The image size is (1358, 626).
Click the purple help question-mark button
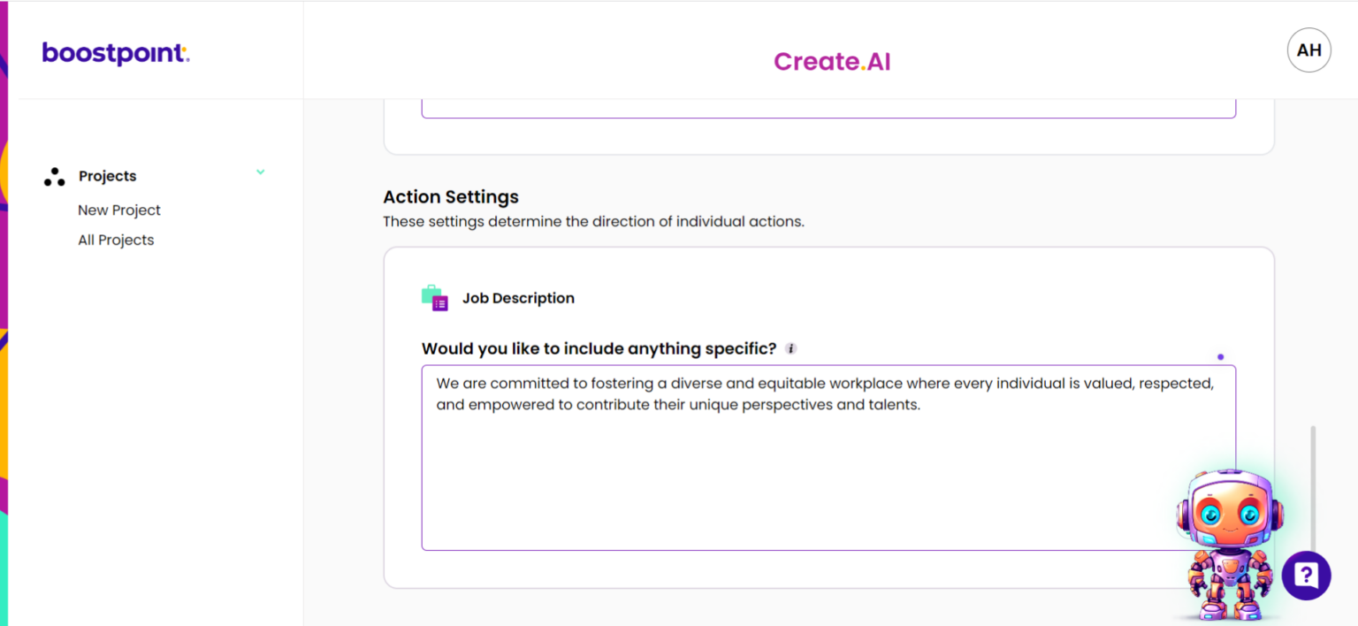1306,576
